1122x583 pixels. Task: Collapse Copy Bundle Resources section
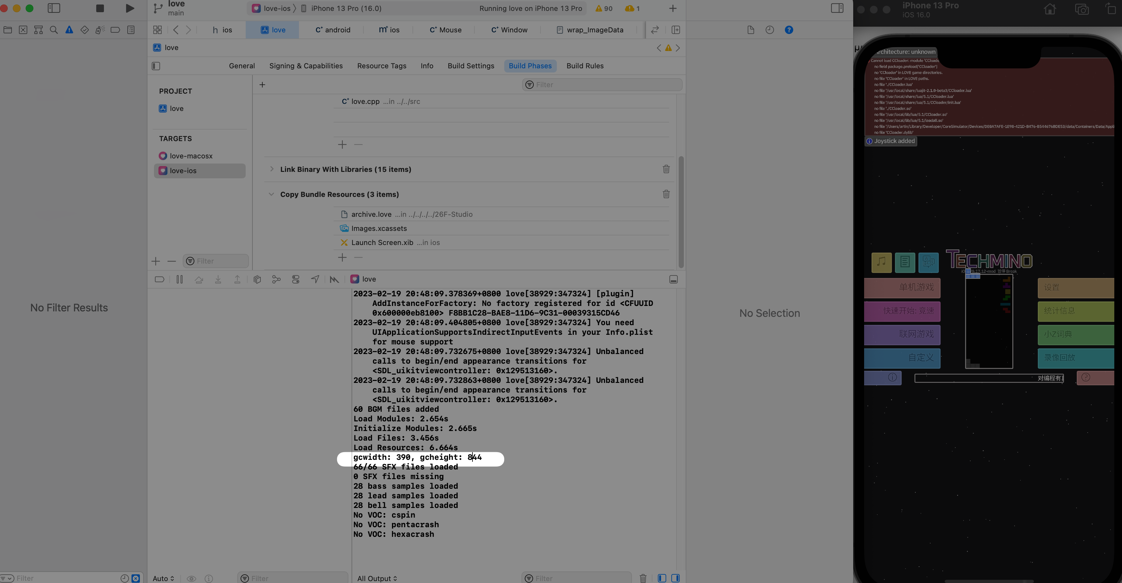(272, 194)
